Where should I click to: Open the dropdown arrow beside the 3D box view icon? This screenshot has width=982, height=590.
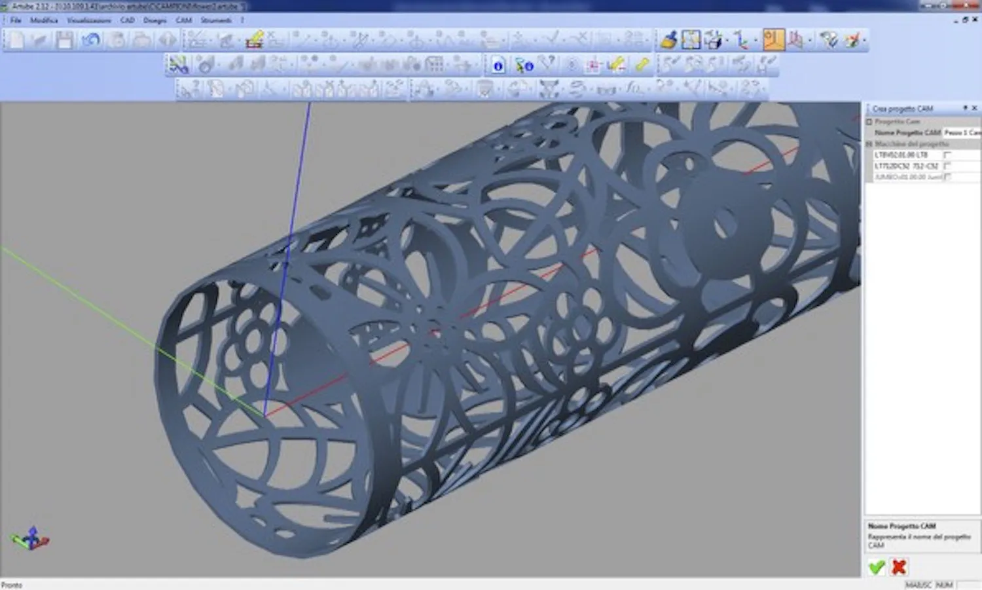[727, 41]
